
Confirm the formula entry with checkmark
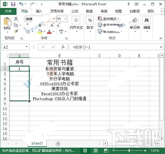click(53, 47)
